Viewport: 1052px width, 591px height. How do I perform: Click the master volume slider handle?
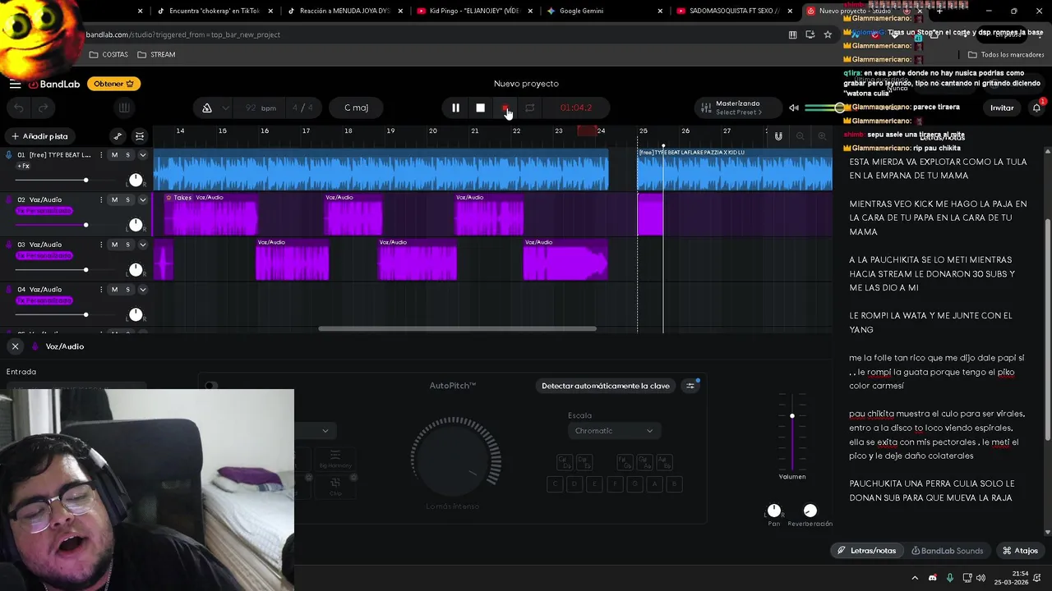[839, 108]
